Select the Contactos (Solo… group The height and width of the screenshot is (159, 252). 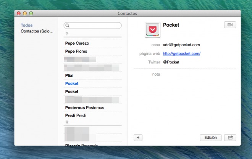[x=37, y=31]
